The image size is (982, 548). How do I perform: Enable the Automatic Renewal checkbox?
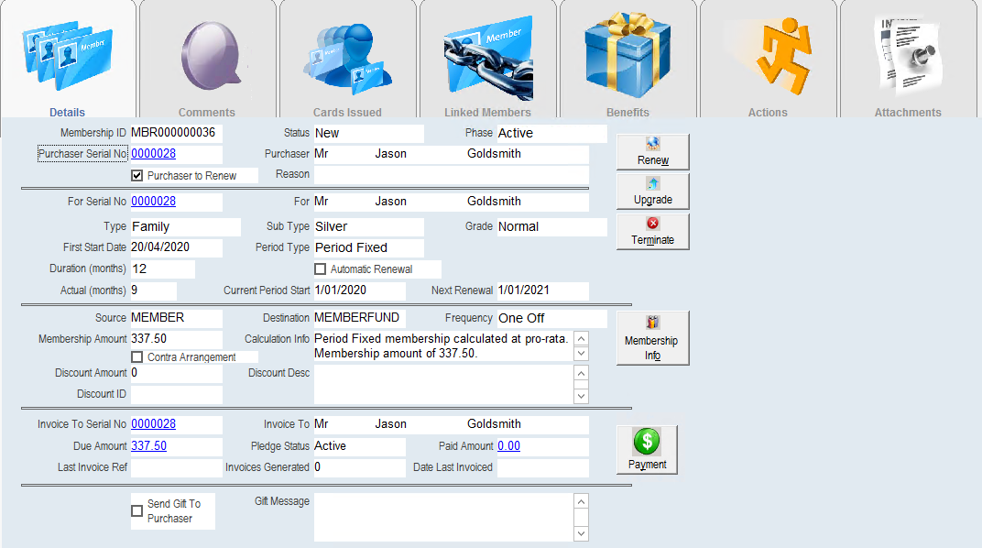(x=320, y=269)
